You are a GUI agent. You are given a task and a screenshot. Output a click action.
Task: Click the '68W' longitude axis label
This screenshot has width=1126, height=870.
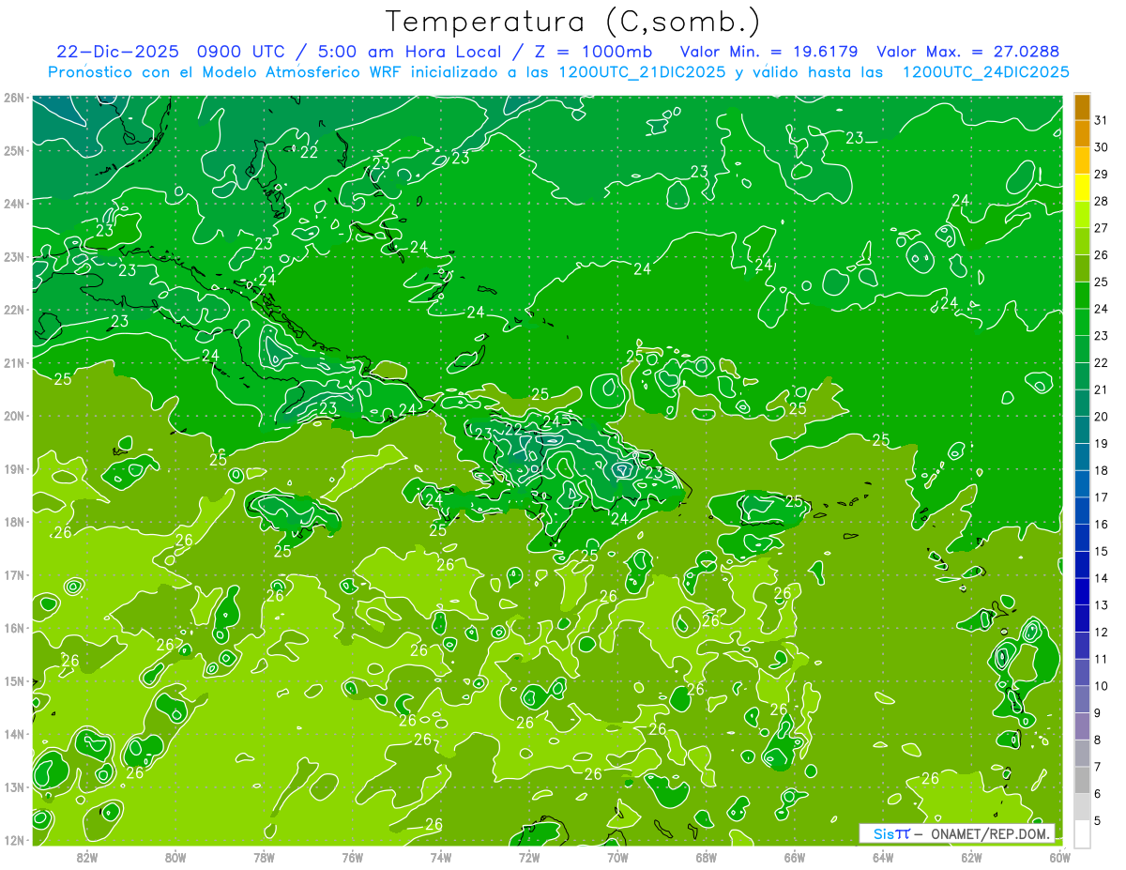click(x=706, y=857)
